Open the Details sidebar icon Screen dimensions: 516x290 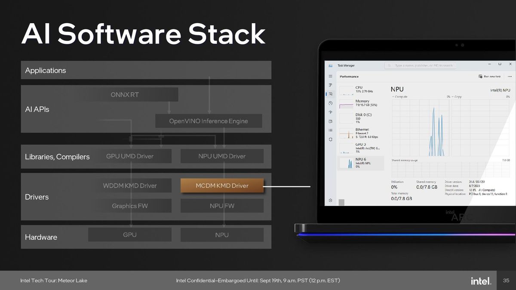[x=330, y=130]
